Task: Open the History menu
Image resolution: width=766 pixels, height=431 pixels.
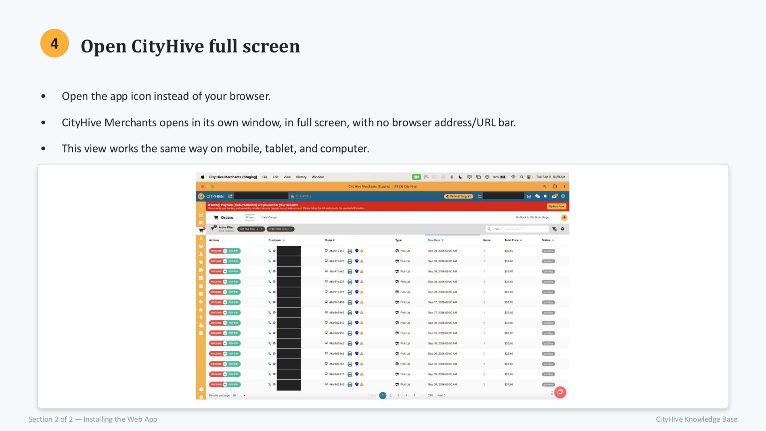Action: point(301,177)
